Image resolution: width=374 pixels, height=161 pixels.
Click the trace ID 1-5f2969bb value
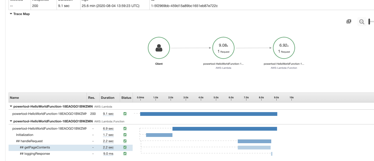click(184, 6)
